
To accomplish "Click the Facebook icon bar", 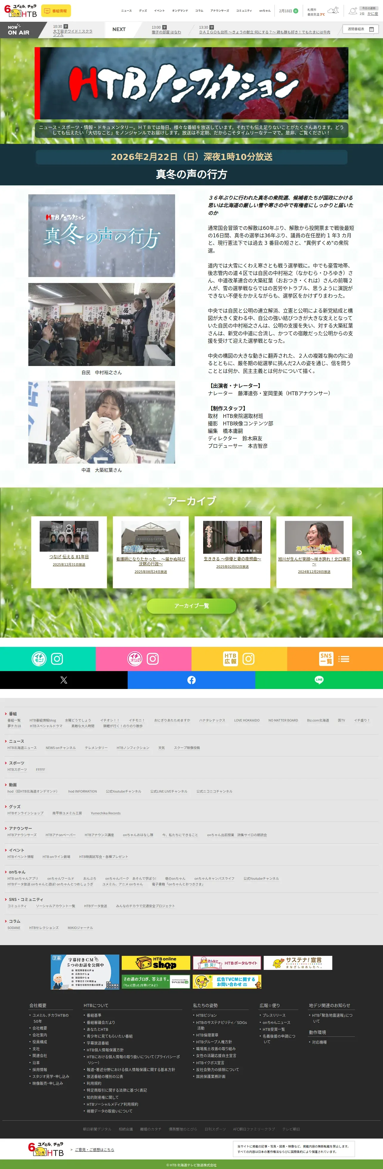I will [191, 680].
